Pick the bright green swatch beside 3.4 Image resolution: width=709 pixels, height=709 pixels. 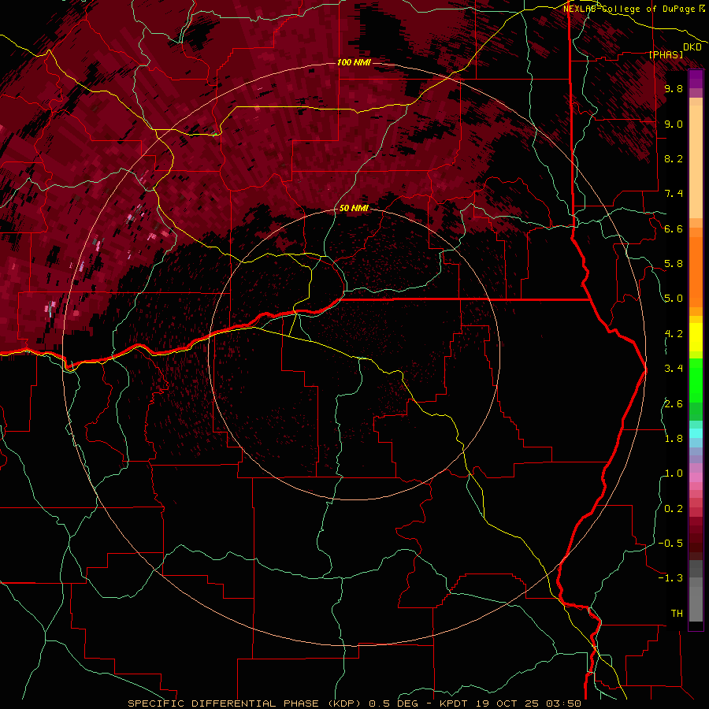[696, 380]
